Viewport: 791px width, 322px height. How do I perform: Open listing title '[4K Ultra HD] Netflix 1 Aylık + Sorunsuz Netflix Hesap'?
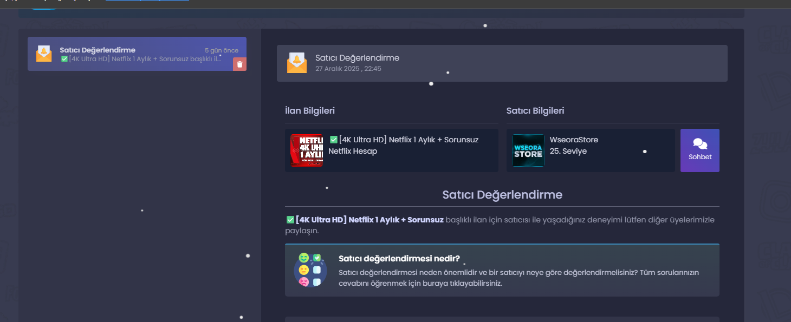(x=404, y=145)
